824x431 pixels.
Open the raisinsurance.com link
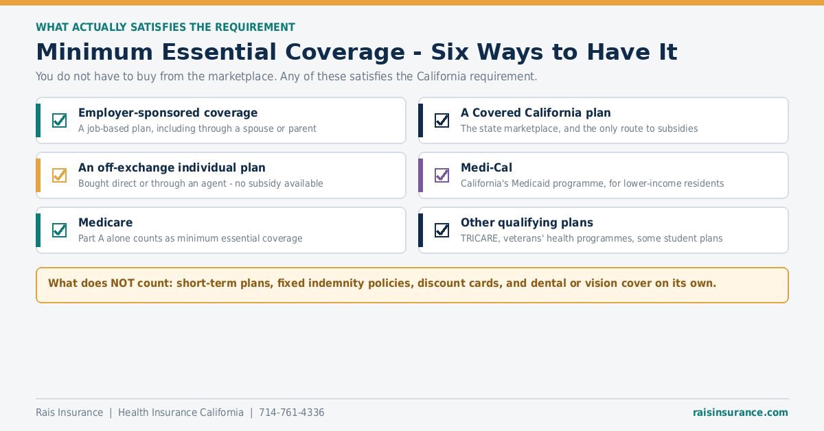coord(740,412)
